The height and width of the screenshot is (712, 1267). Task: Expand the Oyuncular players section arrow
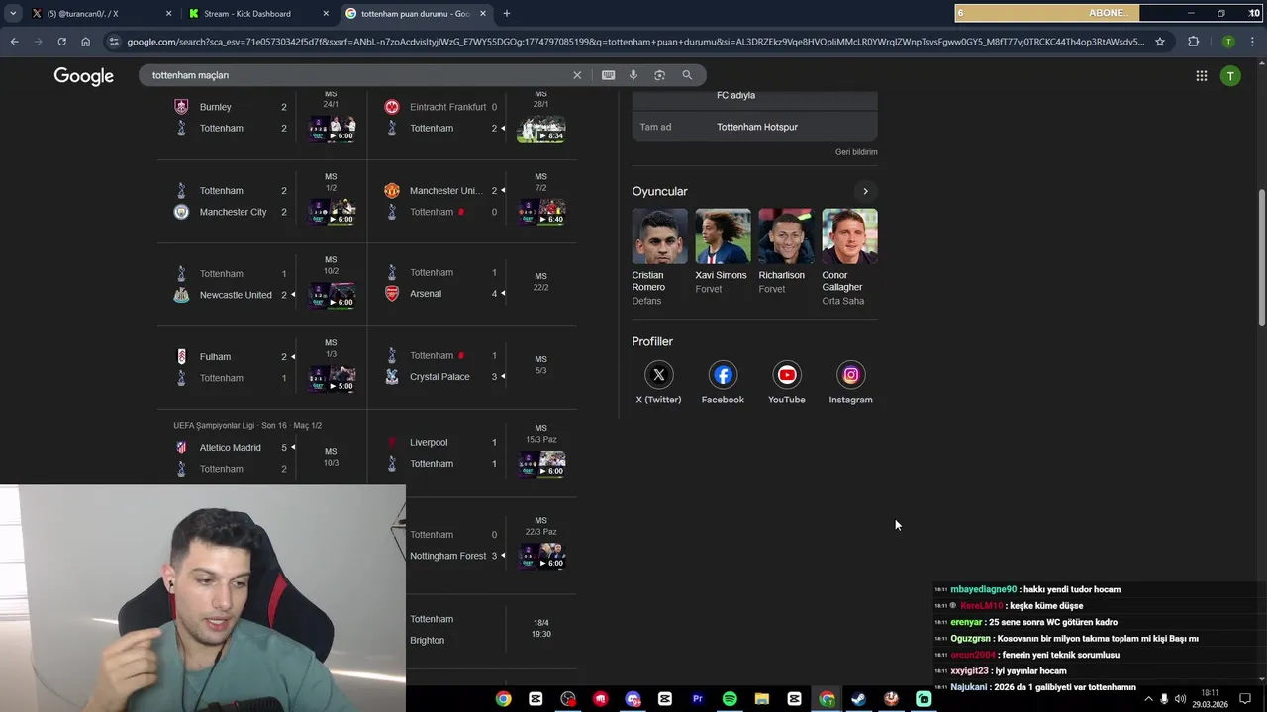pos(865,191)
